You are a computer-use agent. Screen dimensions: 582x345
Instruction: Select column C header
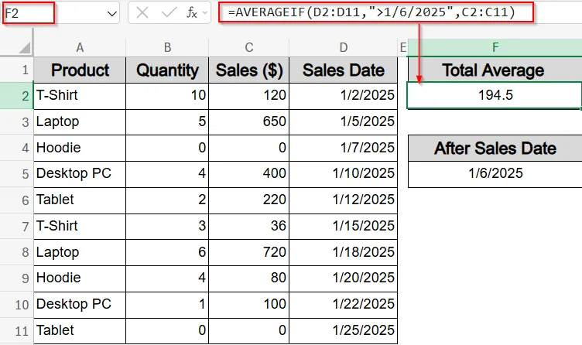249,47
